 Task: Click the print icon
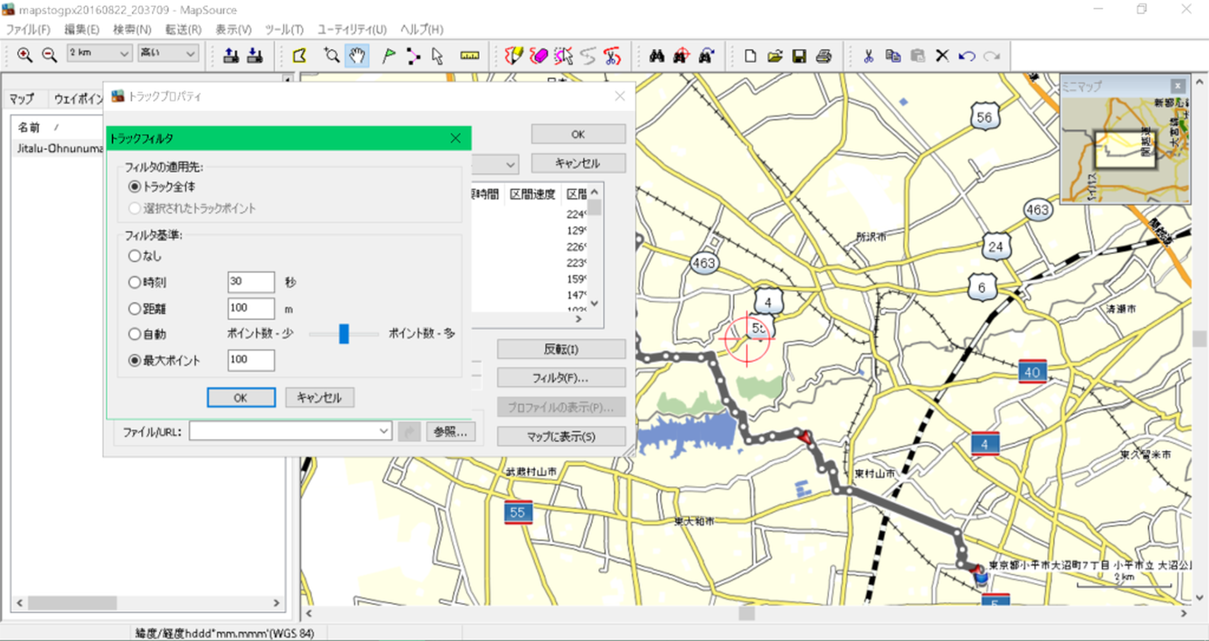click(x=824, y=55)
